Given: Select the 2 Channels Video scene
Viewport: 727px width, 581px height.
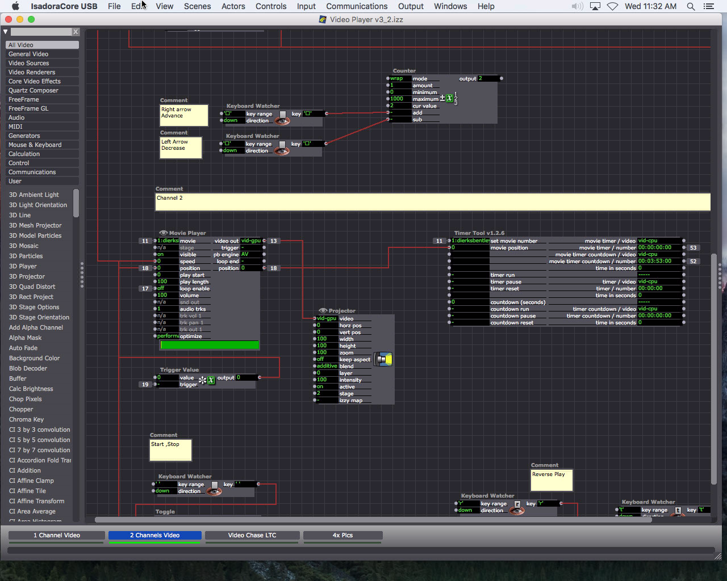Looking at the screenshot, I should (x=155, y=535).
